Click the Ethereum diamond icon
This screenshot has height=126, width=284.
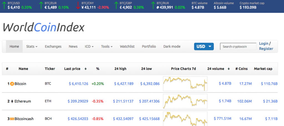[12, 101]
